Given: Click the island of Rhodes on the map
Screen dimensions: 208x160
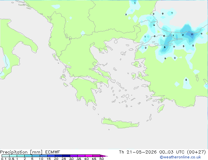Looking at the screenshot, I should click(161, 108).
